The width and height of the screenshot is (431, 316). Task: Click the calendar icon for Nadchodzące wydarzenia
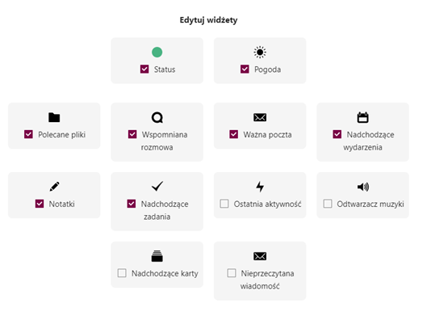(363, 117)
